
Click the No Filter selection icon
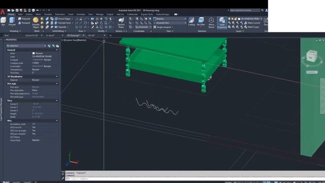tap(201, 21)
